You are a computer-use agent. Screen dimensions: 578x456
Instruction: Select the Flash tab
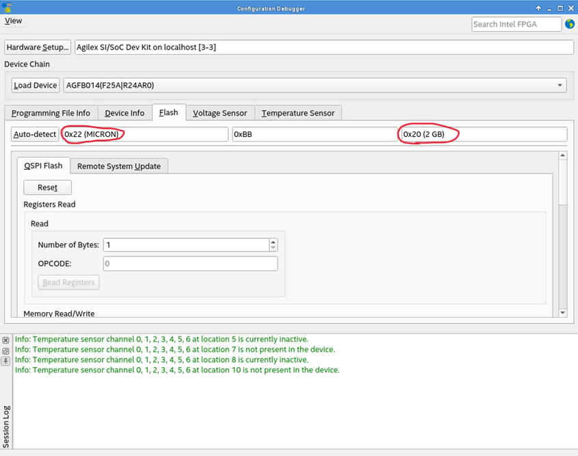click(x=168, y=112)
